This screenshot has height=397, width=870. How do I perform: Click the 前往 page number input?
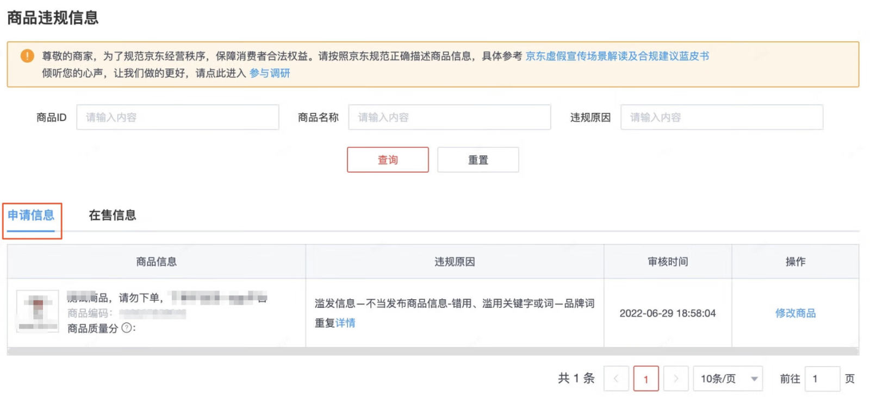point(822,379)
